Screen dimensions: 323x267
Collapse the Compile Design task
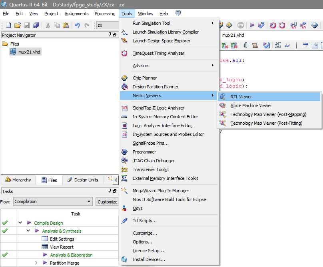coord(20,223)
